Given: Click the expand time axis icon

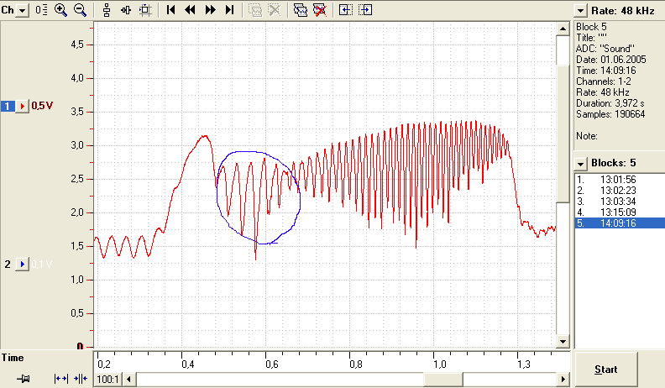Looking at the screenshot, I should [x=61, y=379].
